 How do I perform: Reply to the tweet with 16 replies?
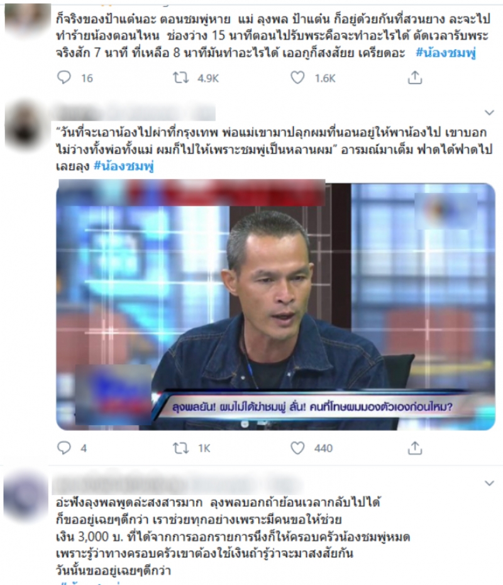click(x=64, y=77)
